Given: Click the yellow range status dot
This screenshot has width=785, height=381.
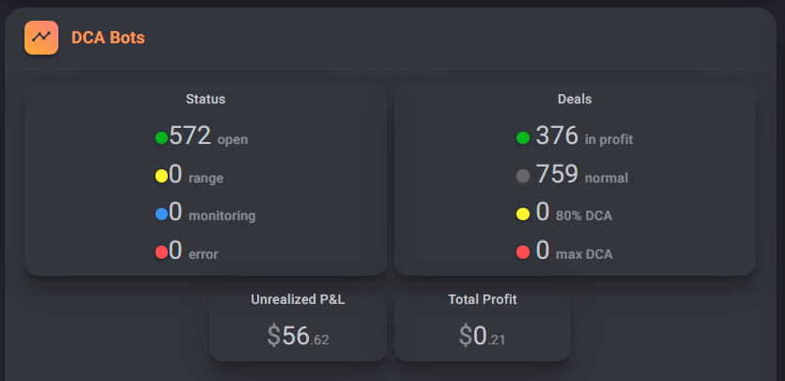Looking at the screenshot, I should (x=161, y=176).
